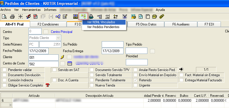Image resolution: width=229 pixels, height=108 pixels.
Task: Click the Prioridad input field
Action: (x=137, y=62)
